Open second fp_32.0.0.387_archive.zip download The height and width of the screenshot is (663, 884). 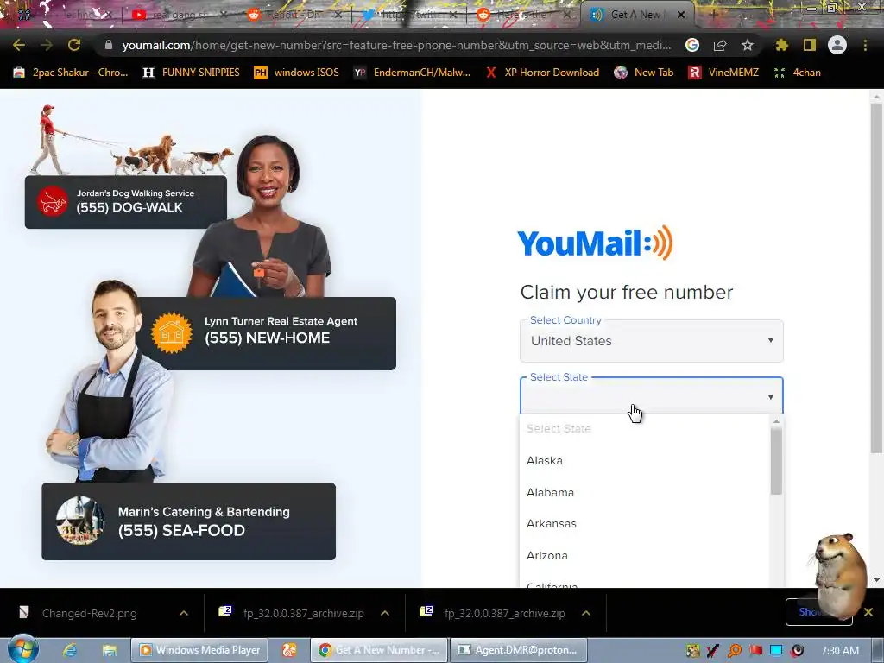pyautogui.click(x=504, y=614)
